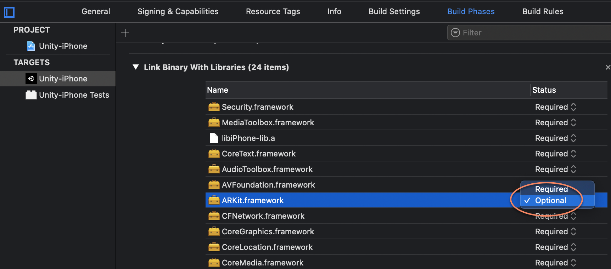Image resolution: width=611 pixels, height=269 pixels.
Task: Open libiPhone-lib.a status dropdown
Action: 555,138
